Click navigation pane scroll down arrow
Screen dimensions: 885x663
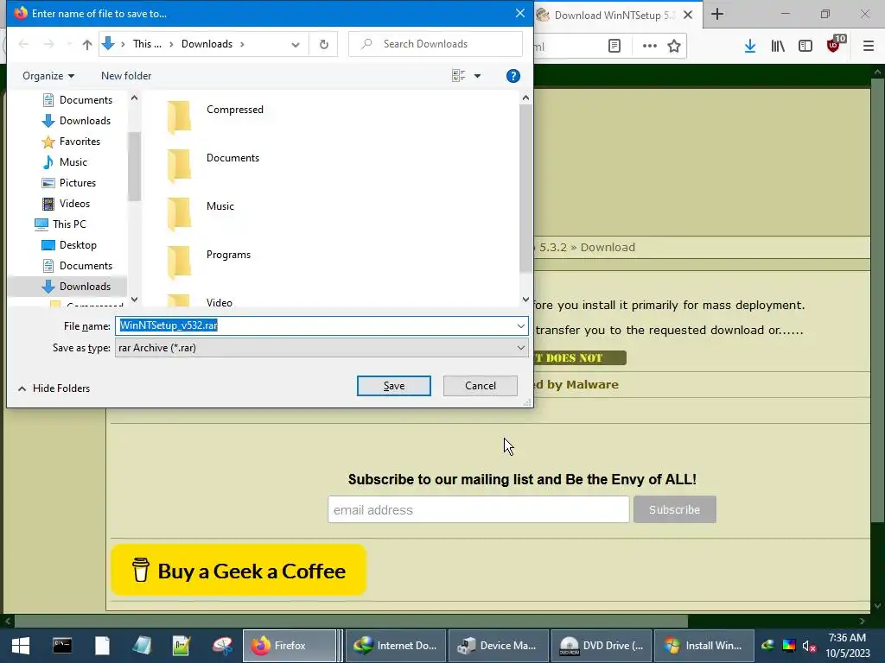134,300
